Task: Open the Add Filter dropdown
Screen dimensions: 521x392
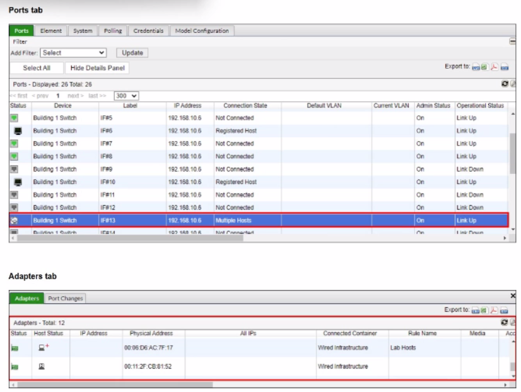Action: 74,53
